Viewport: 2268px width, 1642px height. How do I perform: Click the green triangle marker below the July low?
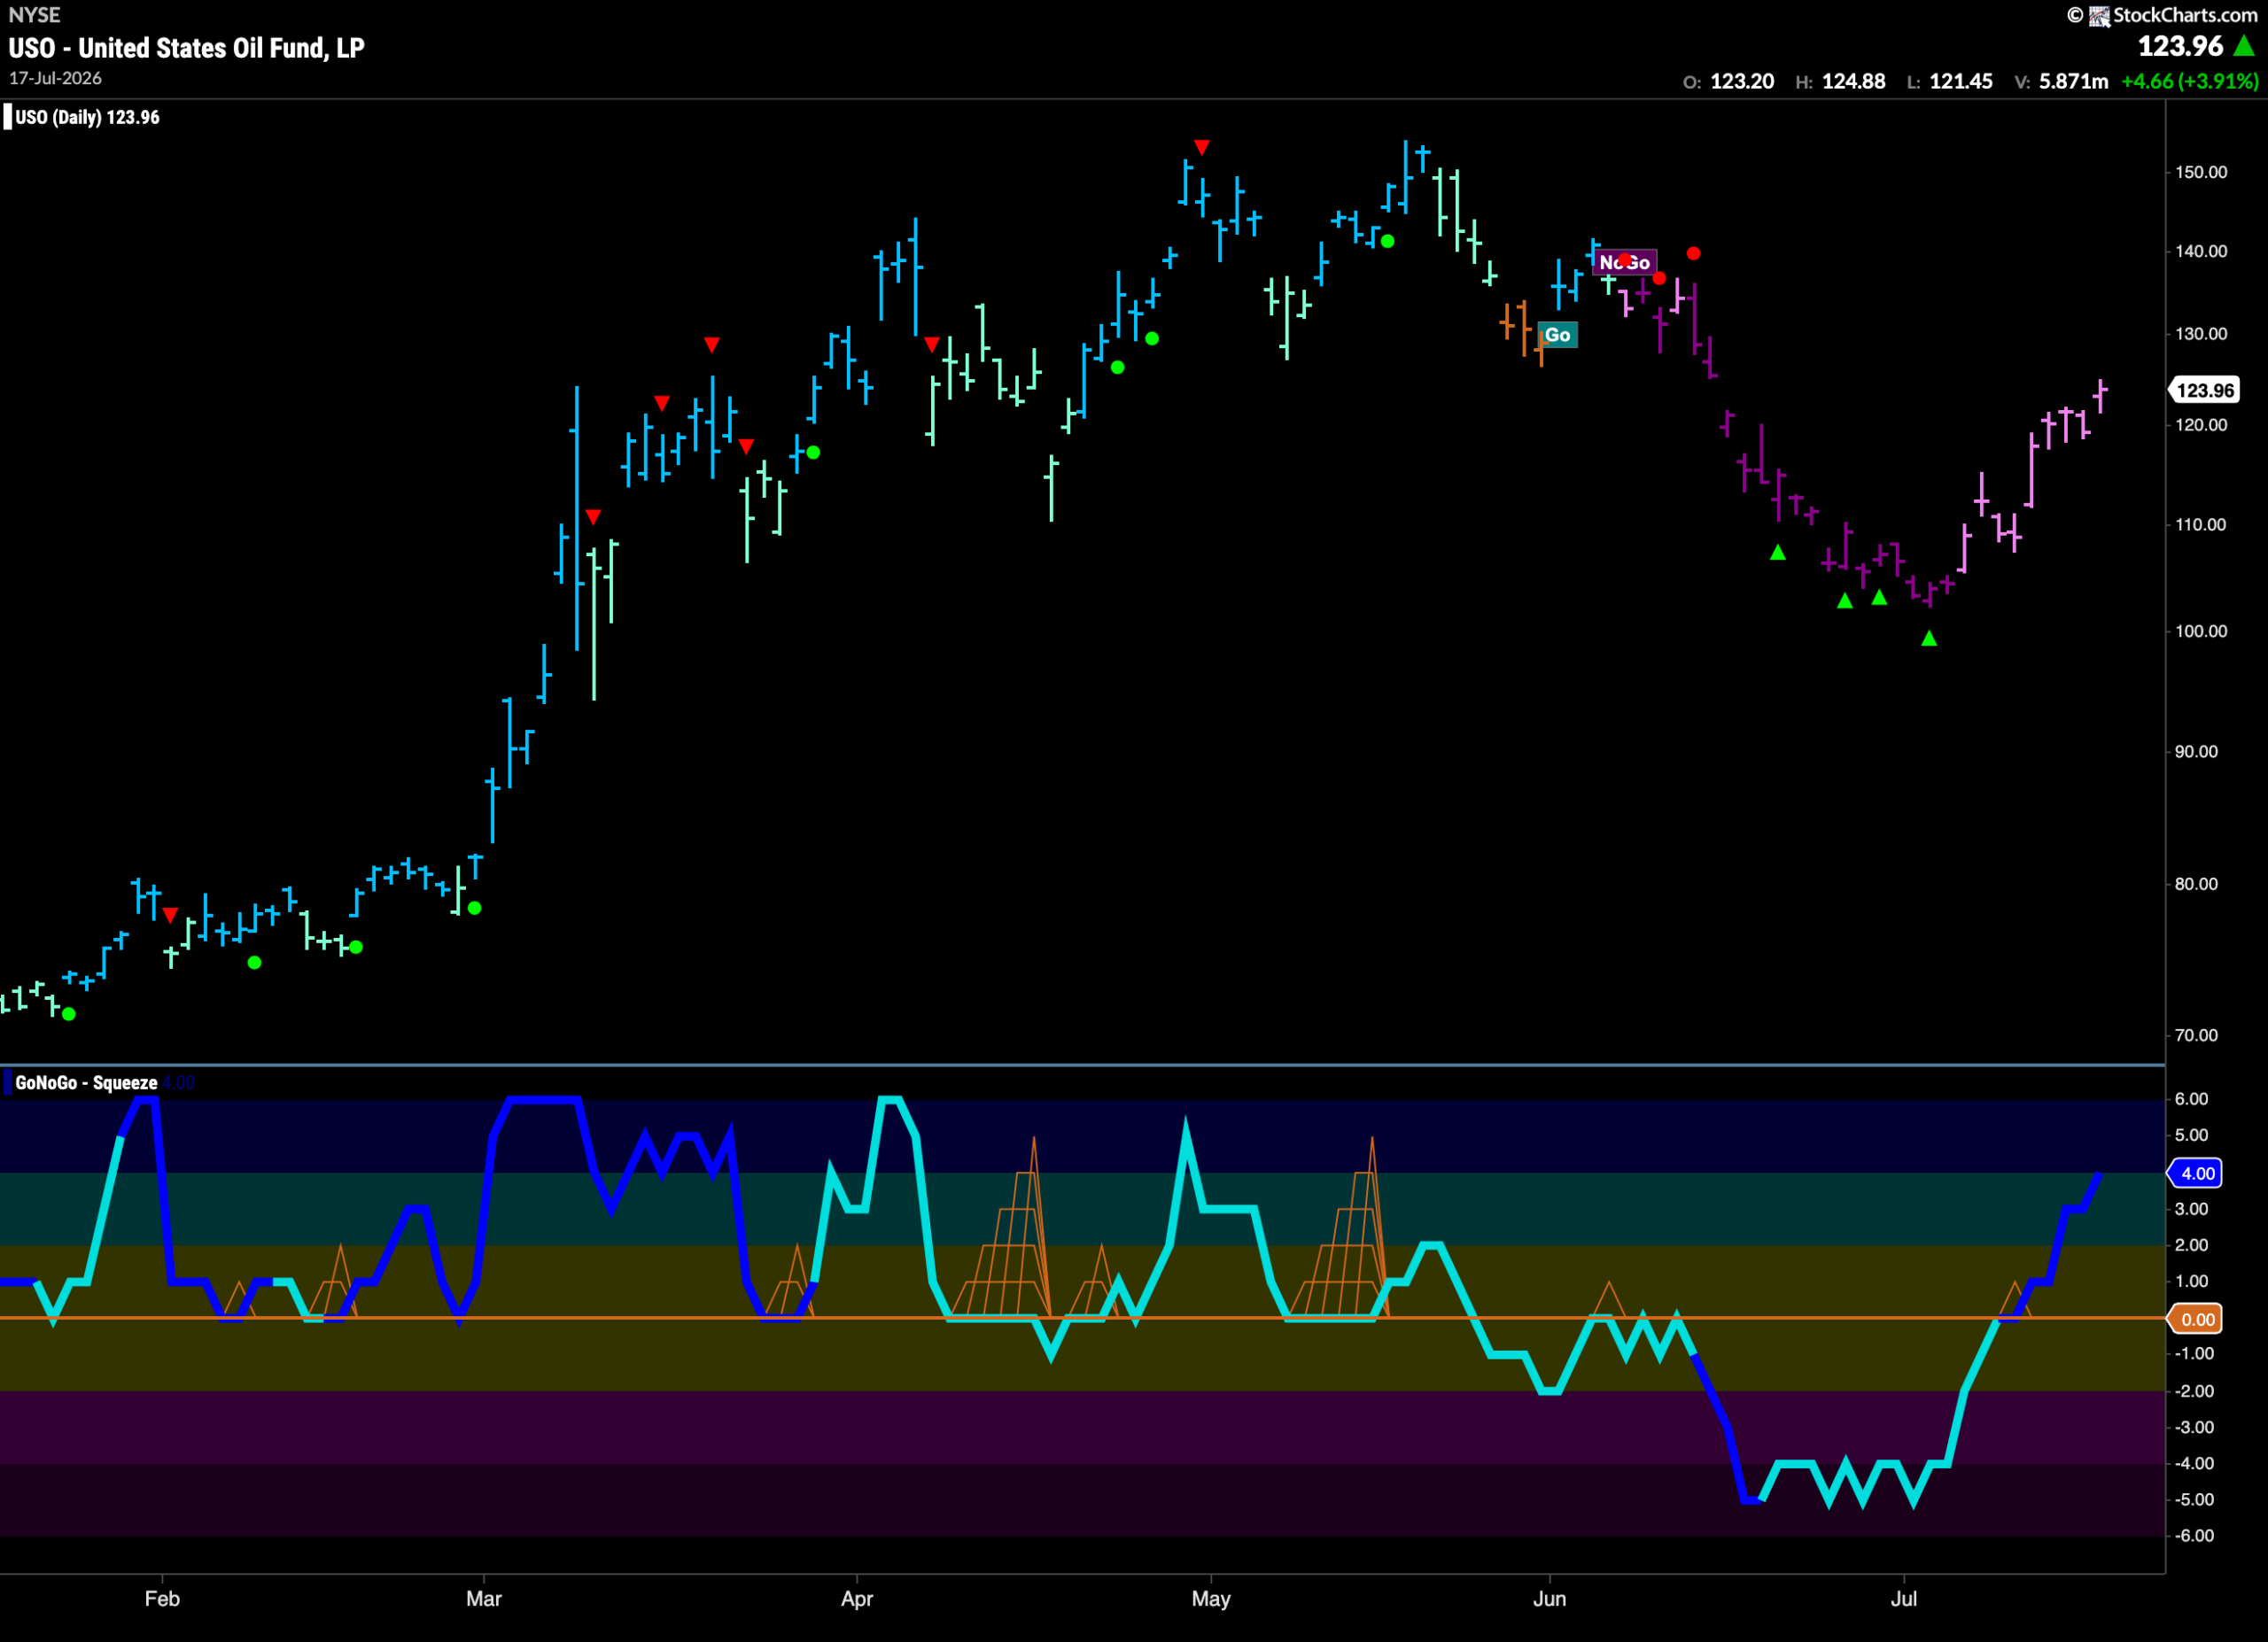[1929, 638]
